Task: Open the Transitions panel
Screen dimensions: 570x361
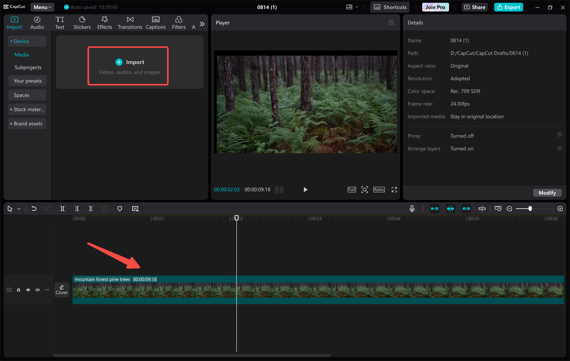Action: tap(130, 22)
